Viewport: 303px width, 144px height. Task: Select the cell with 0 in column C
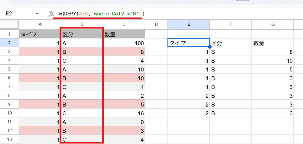tap(124, 122)
